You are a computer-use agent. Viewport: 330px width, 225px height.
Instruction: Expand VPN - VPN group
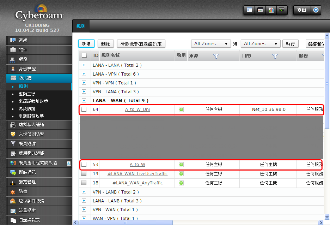coord(84,83)
